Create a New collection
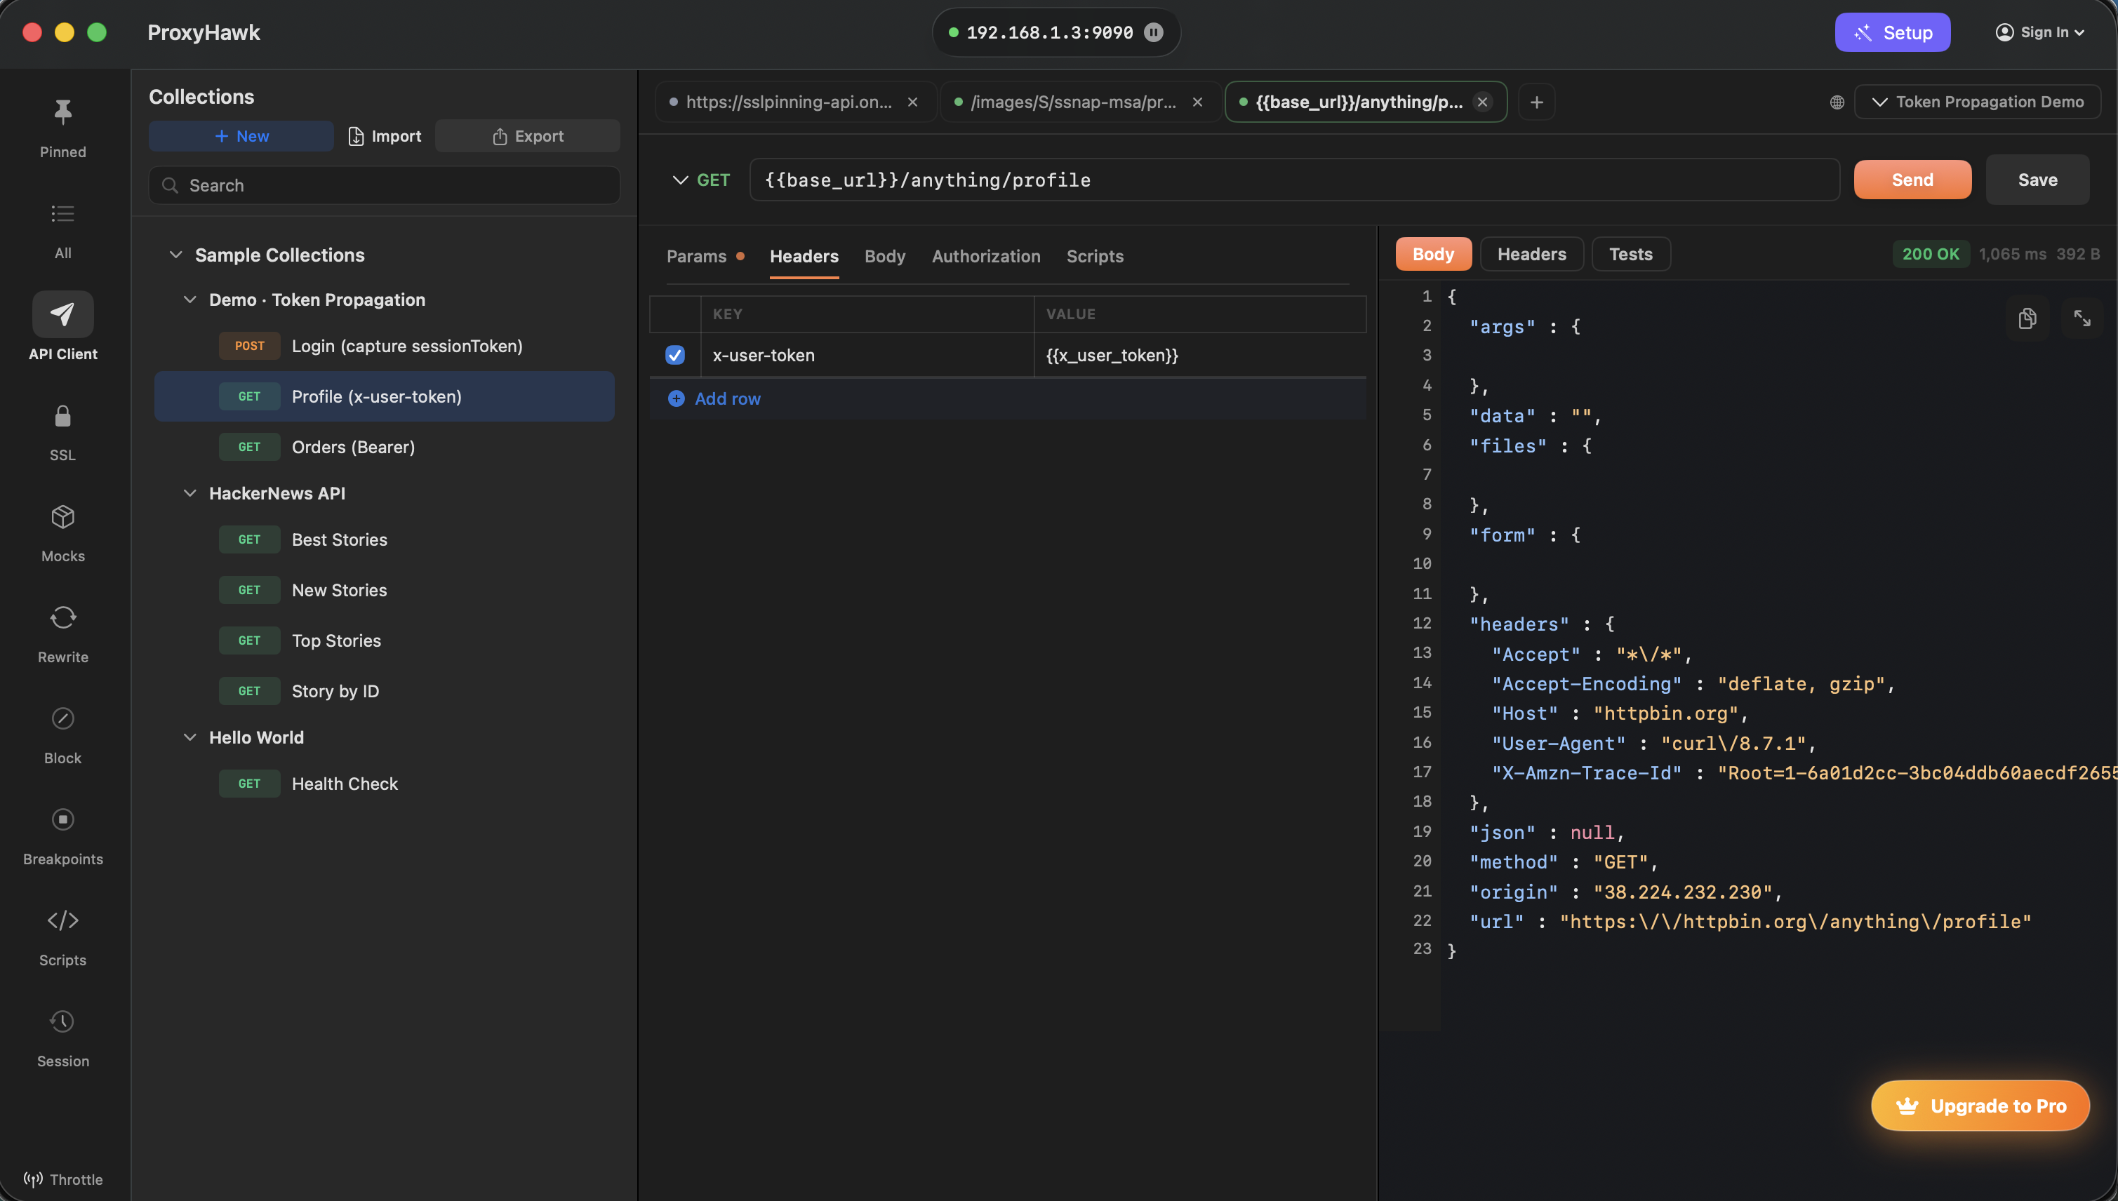The height and width of the screenshot is (1201, 2118). click(241, 136)
